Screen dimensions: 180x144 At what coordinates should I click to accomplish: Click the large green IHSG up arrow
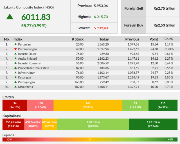[10, 17]
